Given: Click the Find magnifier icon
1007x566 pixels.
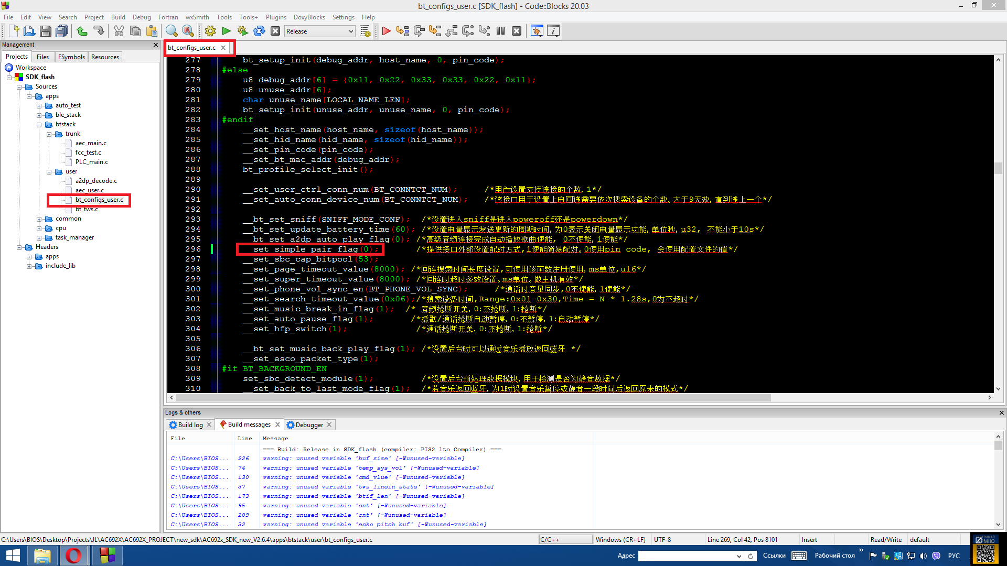Looking at the screenshot, I should click(172, 31).
